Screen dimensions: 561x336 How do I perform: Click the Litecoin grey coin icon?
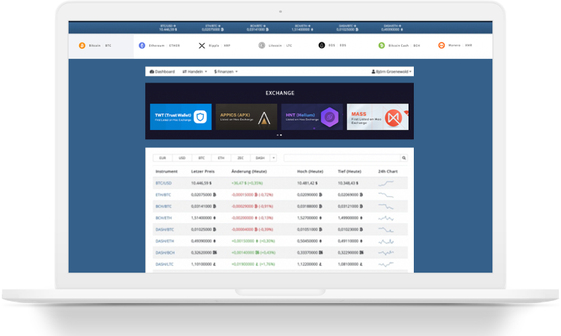pyautogui.click(x=262, y=46)
